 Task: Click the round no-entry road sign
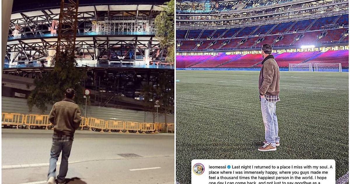[87, 92]
